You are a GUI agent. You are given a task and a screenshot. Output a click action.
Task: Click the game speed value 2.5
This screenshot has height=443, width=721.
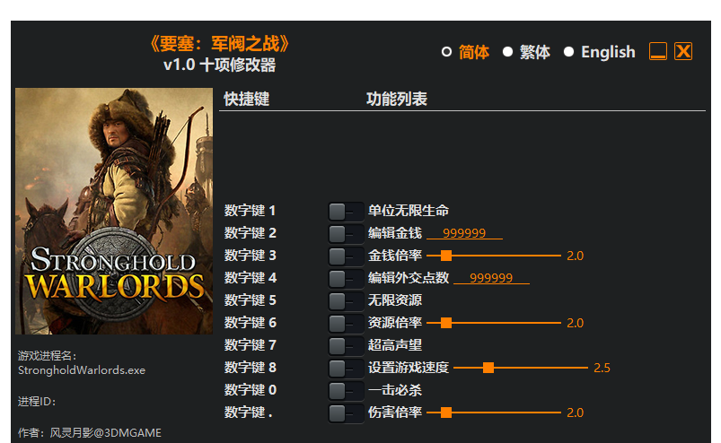[x=602, y=368]
